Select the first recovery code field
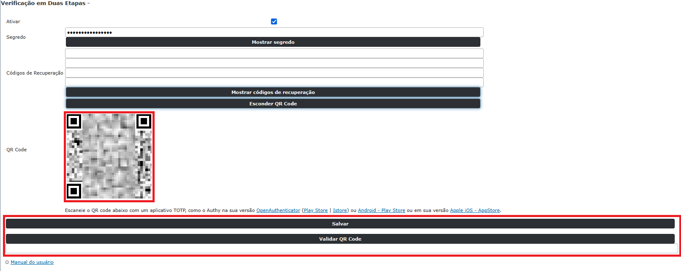This screenshot has width=681, height=271. (274, 53)
